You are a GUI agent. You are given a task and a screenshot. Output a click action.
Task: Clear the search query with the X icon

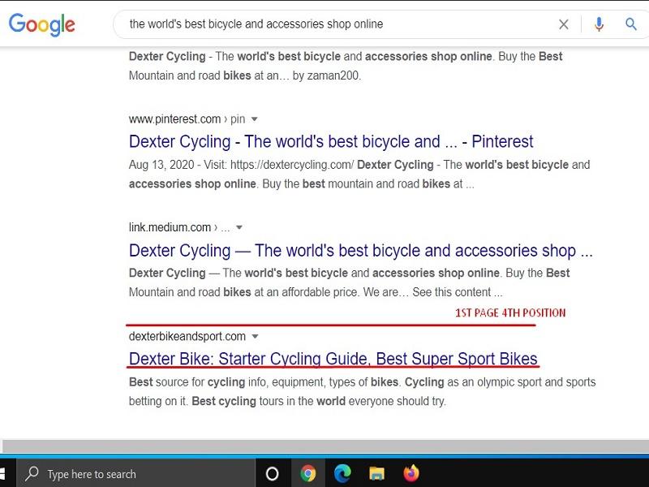[x=564, y=25]
